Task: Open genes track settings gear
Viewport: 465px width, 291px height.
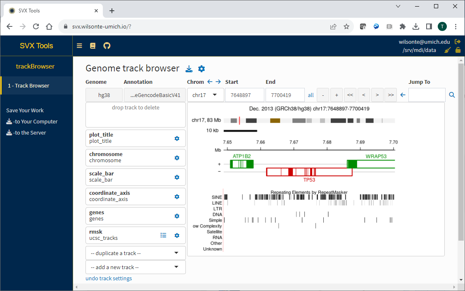Action: tap(177, 216)
